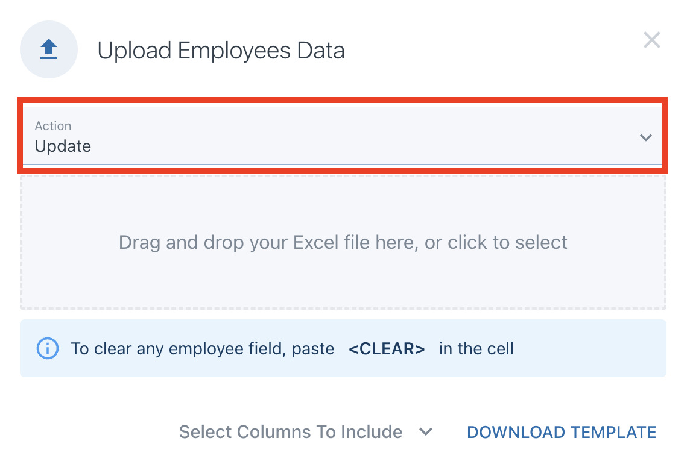The image size is (690, 464).
Task: Click the upward arrow inside the light blue circle
Action: [49, 47]
